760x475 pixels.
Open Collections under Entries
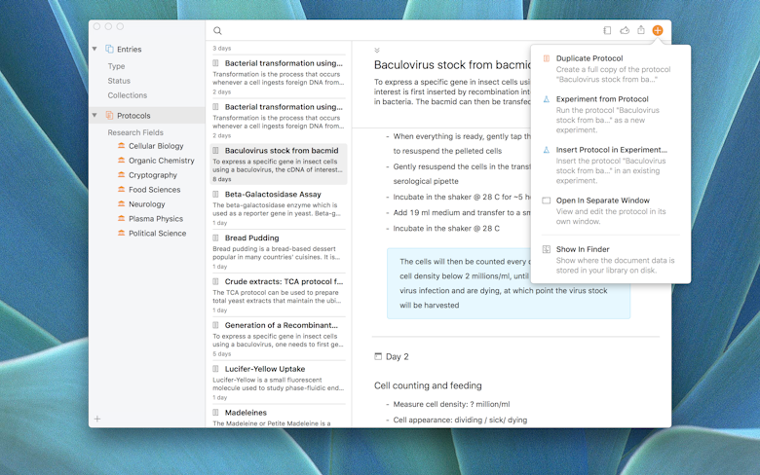pyautogui.click(x=127, y=95)
